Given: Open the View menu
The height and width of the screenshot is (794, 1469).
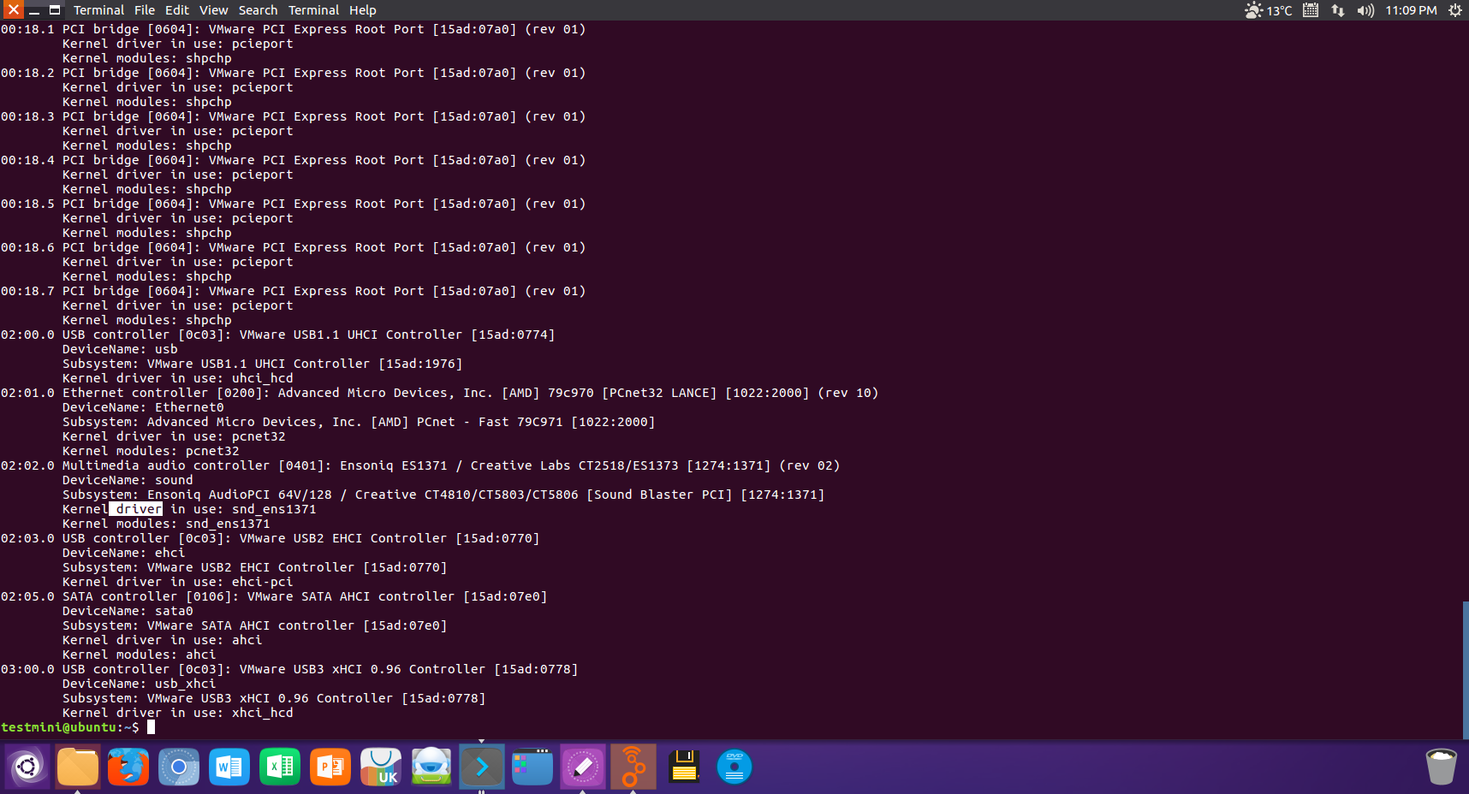Looking at the screenshot, I should coord(214,10).
